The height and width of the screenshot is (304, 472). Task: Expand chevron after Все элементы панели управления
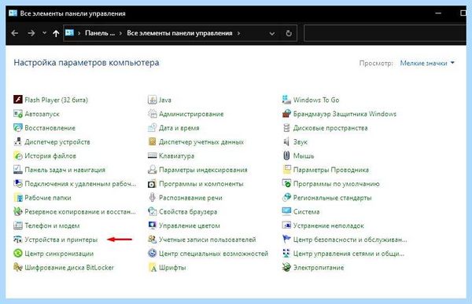(238, 33)
